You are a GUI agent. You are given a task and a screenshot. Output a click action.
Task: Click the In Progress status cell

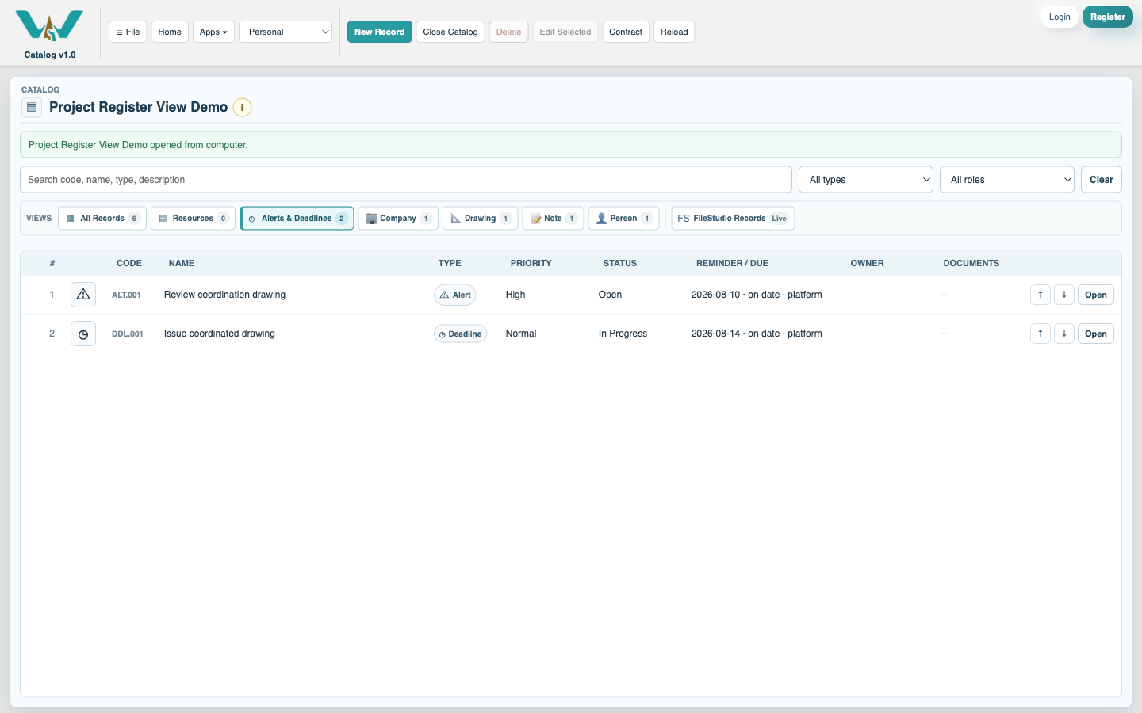[623, 334]
